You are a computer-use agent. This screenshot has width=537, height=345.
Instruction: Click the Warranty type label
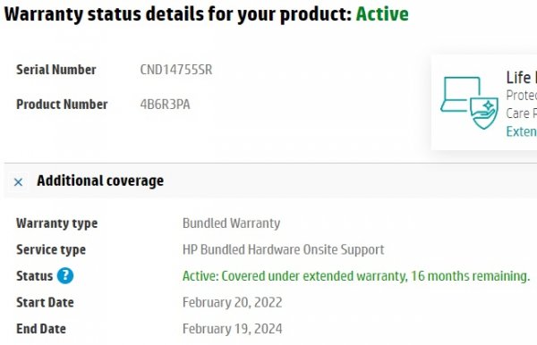[57, 223]
